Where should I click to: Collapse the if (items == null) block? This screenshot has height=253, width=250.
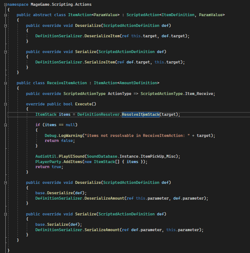point(5,125)
